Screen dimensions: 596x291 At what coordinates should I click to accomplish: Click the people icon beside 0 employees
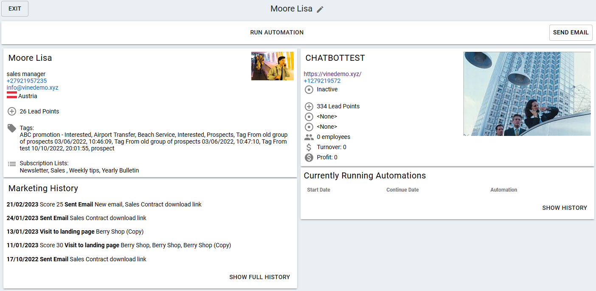(309, 137)
